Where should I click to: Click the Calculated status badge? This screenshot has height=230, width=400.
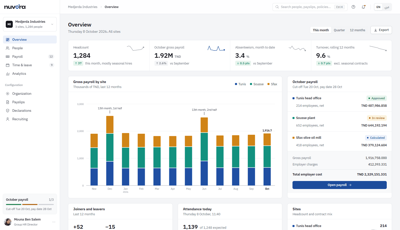376,138
